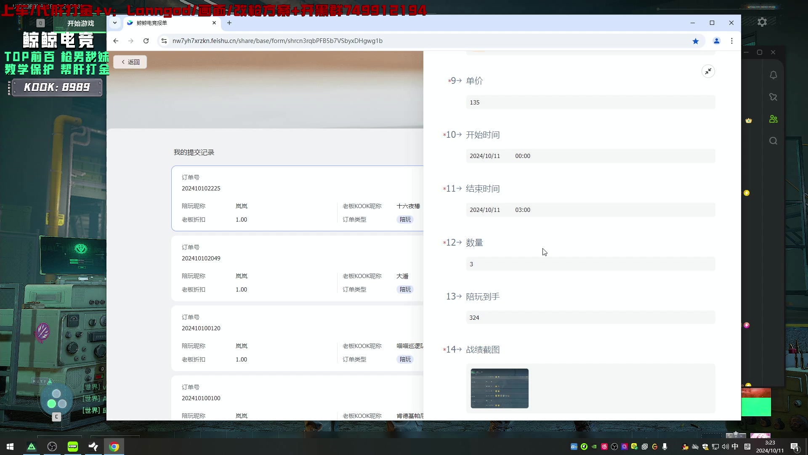Bookmark this page with the star icon
The width and height of the screenshot is (808, 455).
click(696, 41)
